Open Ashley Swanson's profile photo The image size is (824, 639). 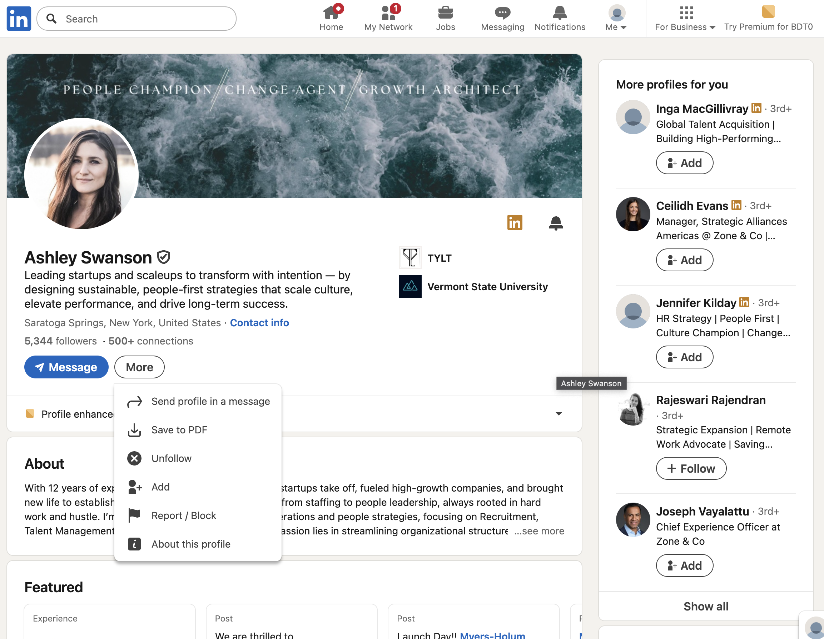click(x=81, y=173)
